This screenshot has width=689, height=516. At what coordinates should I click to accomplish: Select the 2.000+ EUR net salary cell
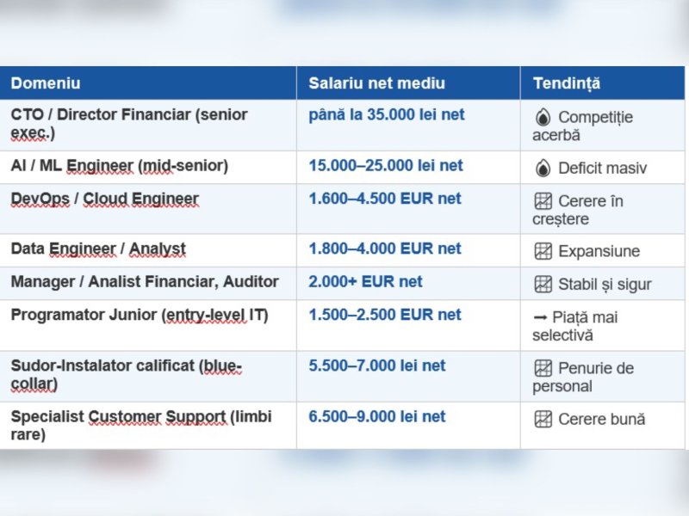click(x=366, y=281)
